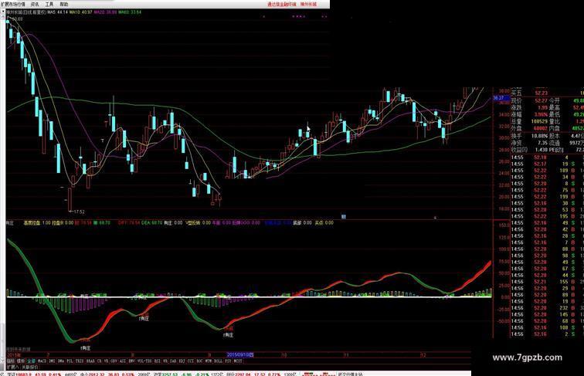Select the BRAR indicator tab

click(90, 361)
